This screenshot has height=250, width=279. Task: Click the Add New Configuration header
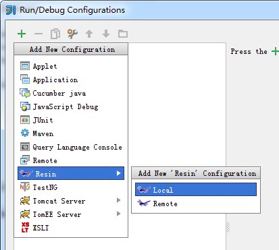pos(71,49)
